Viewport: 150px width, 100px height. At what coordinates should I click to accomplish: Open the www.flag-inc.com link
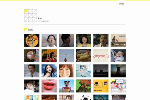pyautogui.click(x=43, y=21)
